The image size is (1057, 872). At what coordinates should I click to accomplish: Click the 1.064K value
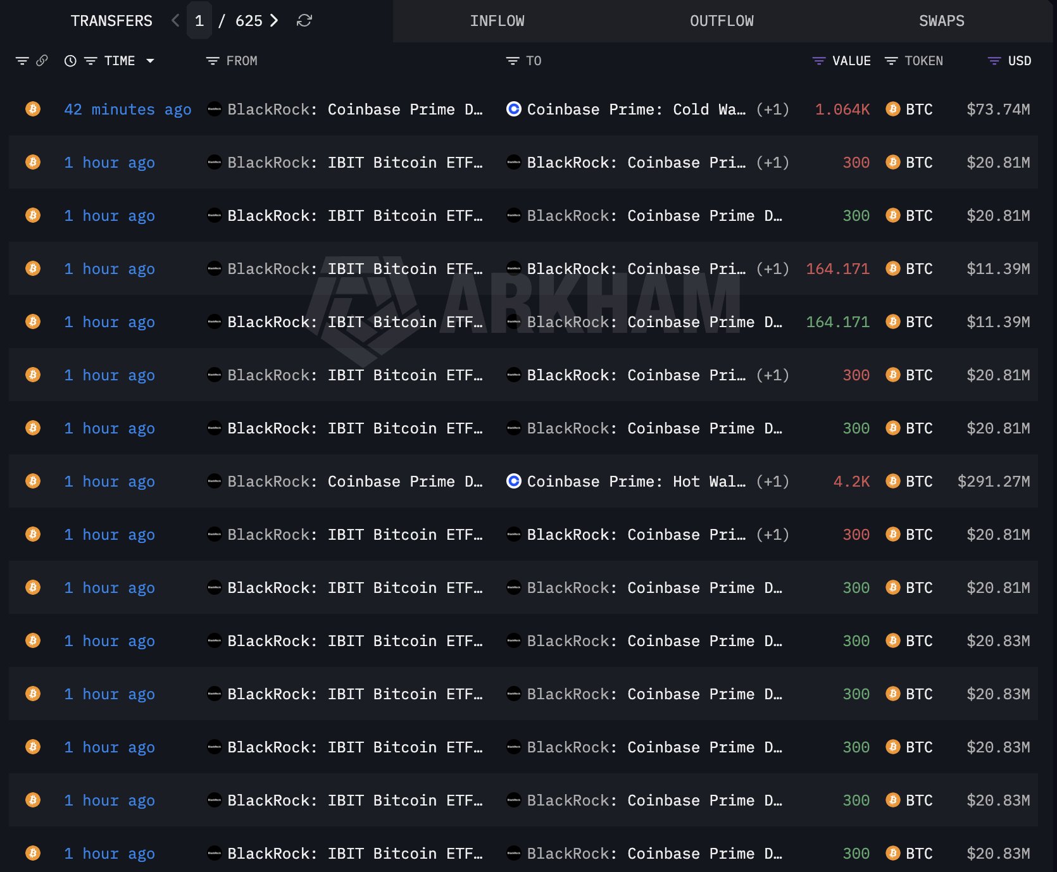842,109
